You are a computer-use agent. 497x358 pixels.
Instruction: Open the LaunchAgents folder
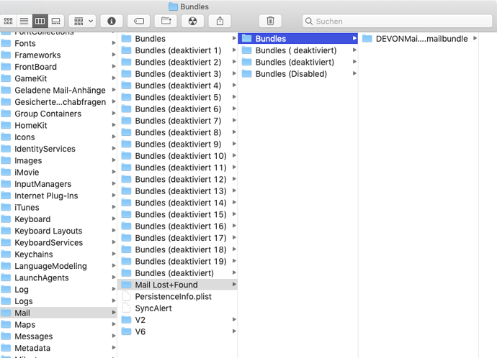tap(41, 277)
